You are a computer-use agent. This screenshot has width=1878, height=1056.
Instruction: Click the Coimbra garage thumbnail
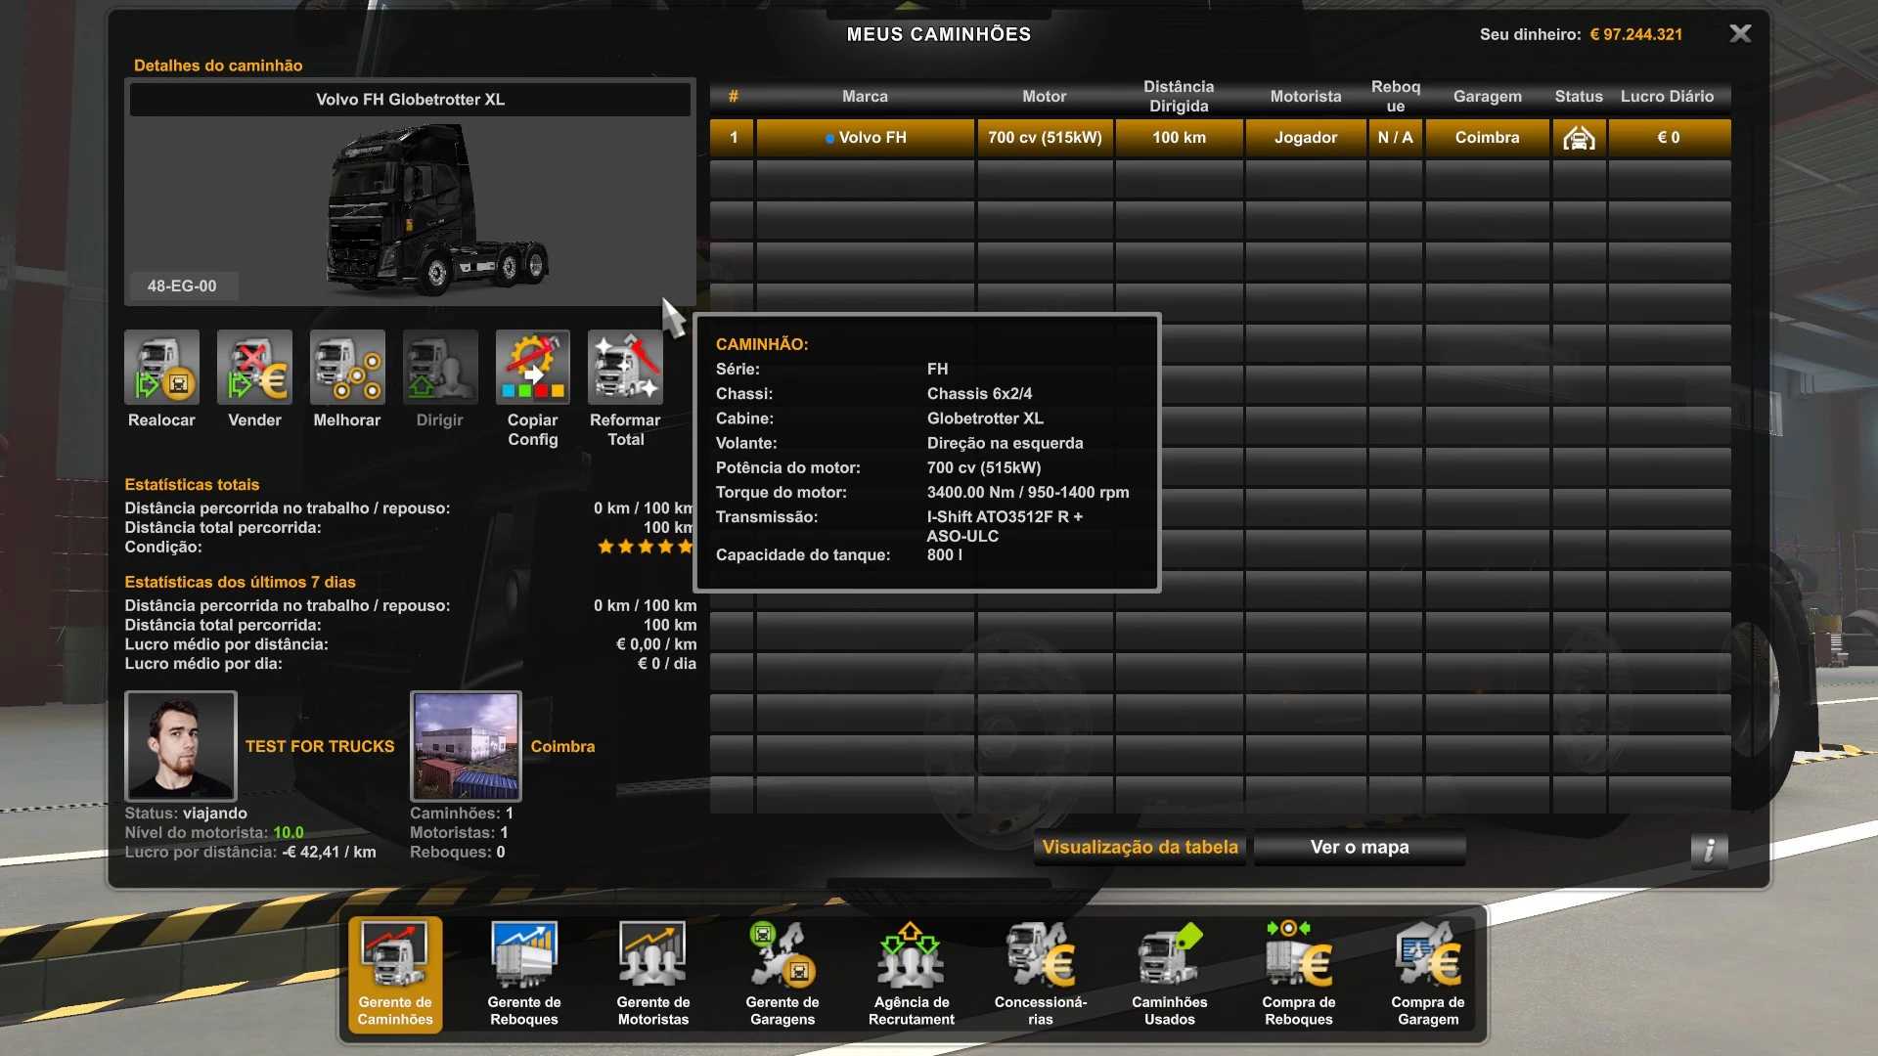(x=466, y=746)
